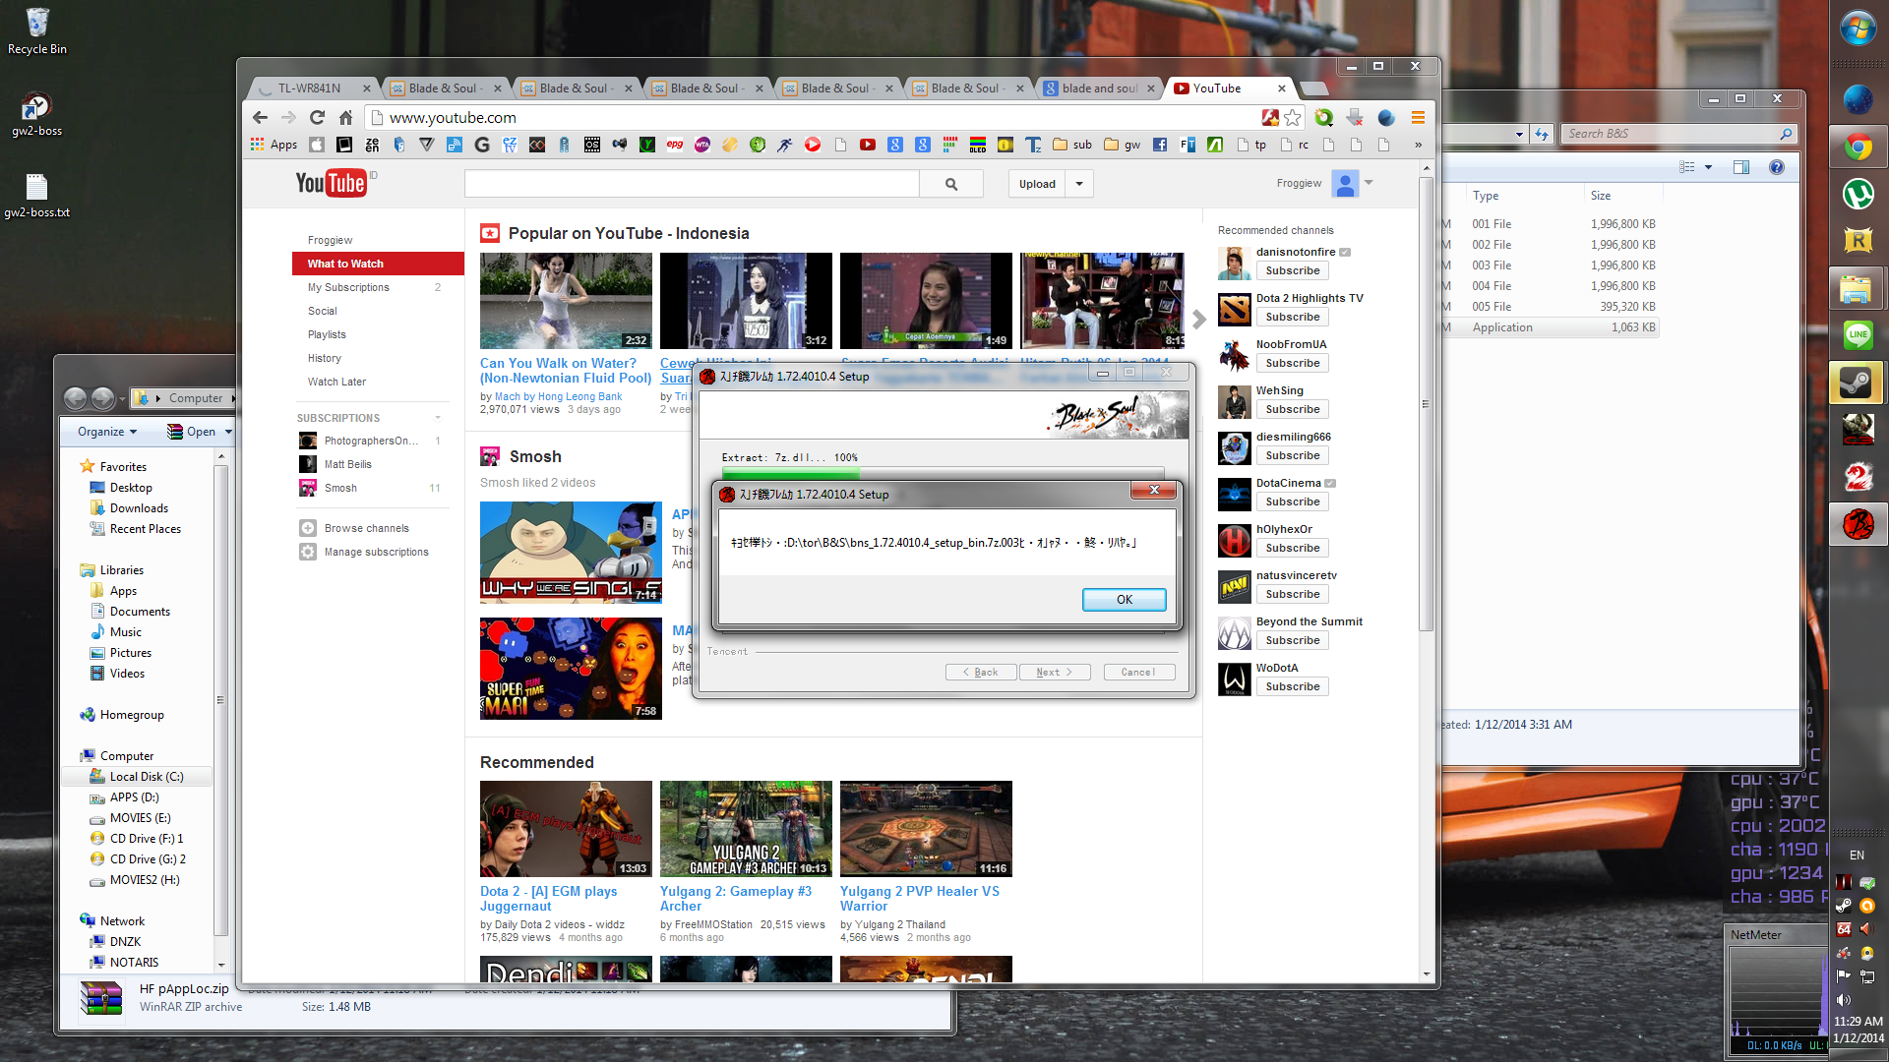Select My Subscriptions in the YouTube sidebar
1889x1062 pixels.
coord(348,287)
